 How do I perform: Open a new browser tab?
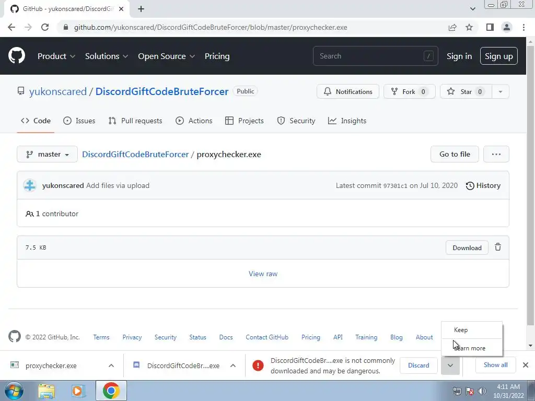click(x=141, y=9)
